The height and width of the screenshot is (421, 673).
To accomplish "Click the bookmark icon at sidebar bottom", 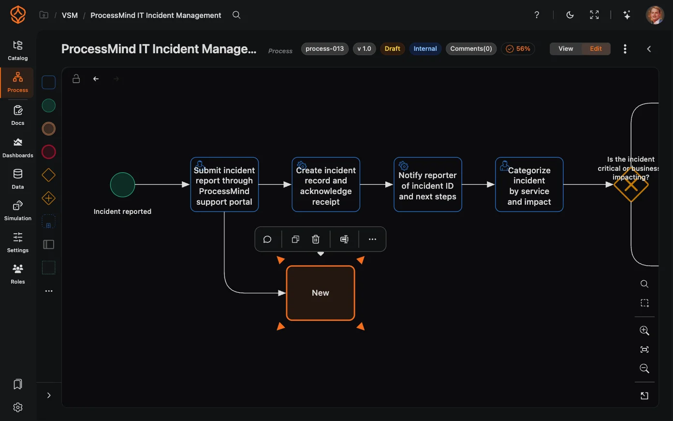I will [18, 384].
